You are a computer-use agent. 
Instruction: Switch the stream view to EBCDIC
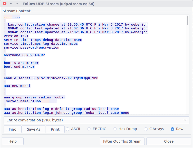(89, 129)
